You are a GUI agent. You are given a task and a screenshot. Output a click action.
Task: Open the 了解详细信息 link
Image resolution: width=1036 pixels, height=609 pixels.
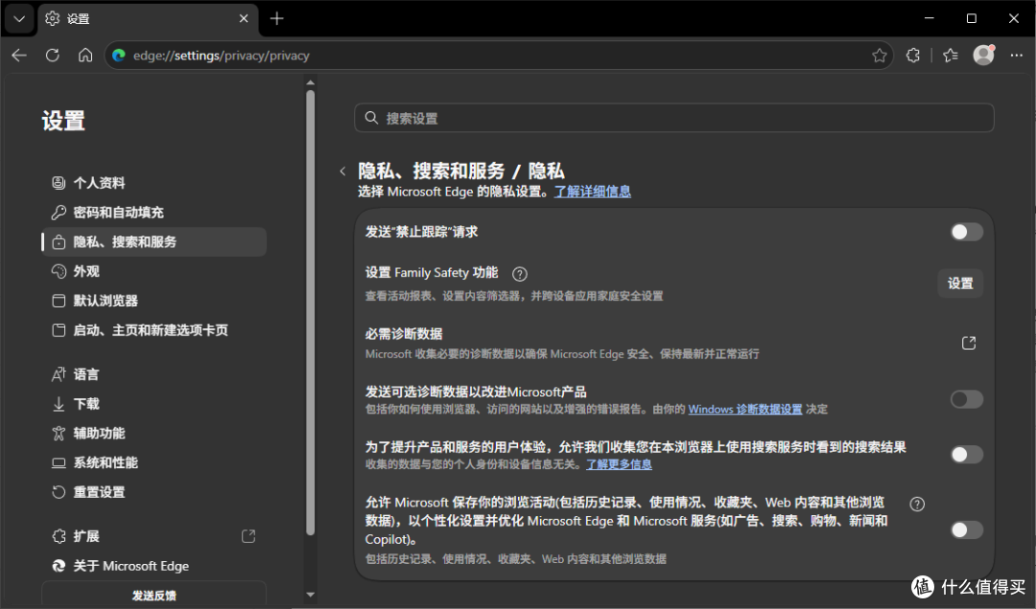pyautogui.click(x=592, y=192)
